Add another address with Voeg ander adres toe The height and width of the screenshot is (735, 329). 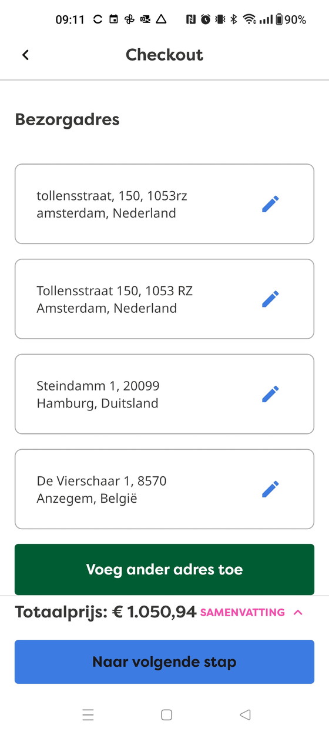pyautogui.click(x=164, y=569)
